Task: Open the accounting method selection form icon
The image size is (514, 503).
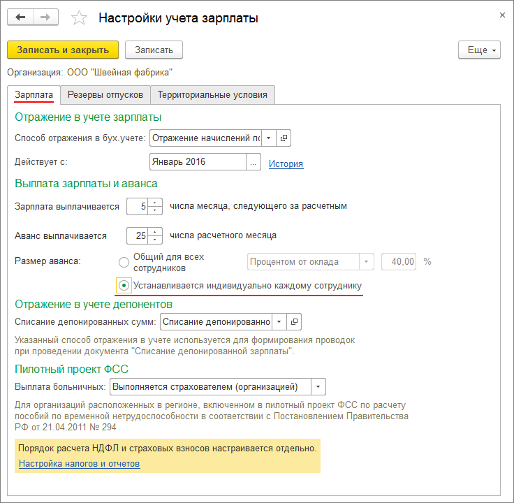Action: click(284, 138)
